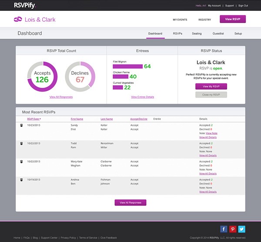The width and height of the screenshot is (261, 242).
Task: Click the Accepts donut chart
Action: point(42,76)
